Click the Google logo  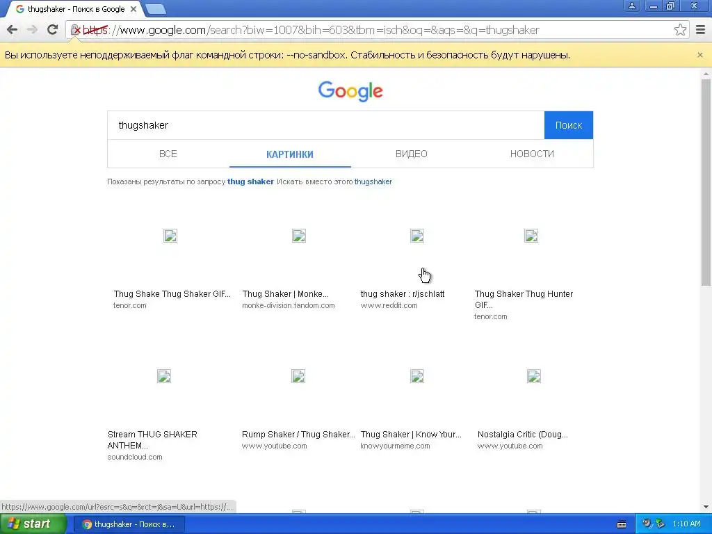350,91
